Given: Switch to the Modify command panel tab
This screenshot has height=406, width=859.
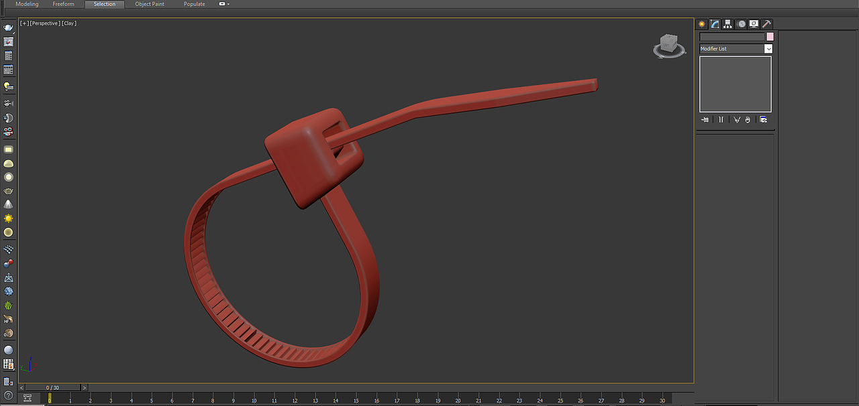Looking at the screenshot, I should (x=715, y=23).
